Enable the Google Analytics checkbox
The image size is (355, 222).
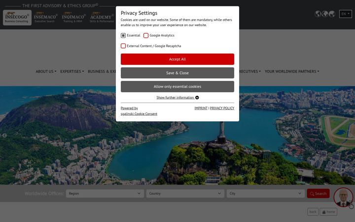146,36
